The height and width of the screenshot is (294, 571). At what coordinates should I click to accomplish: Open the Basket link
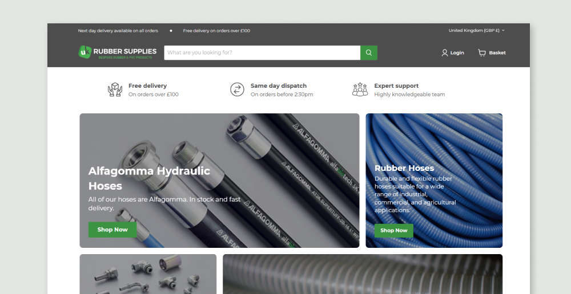492,52
